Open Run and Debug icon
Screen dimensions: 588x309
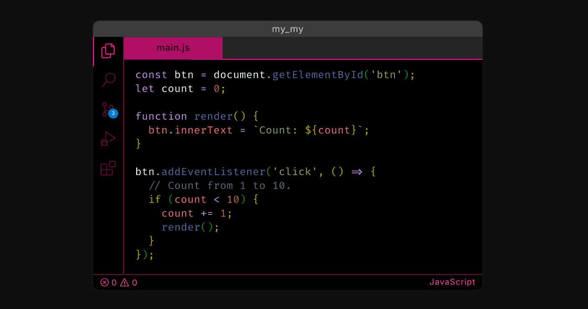point(108,139)
